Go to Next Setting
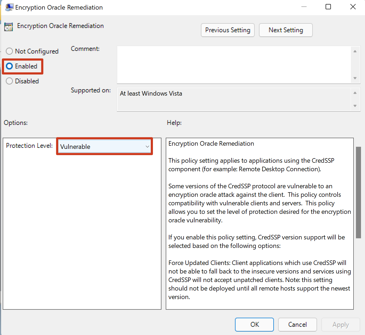365x335 pixels. point(286,30)
